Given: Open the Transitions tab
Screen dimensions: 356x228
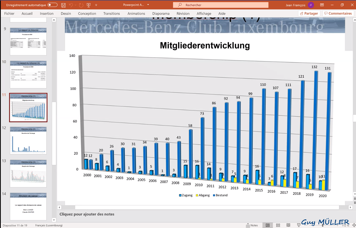Looking at the screenshot, I should 112,14.
